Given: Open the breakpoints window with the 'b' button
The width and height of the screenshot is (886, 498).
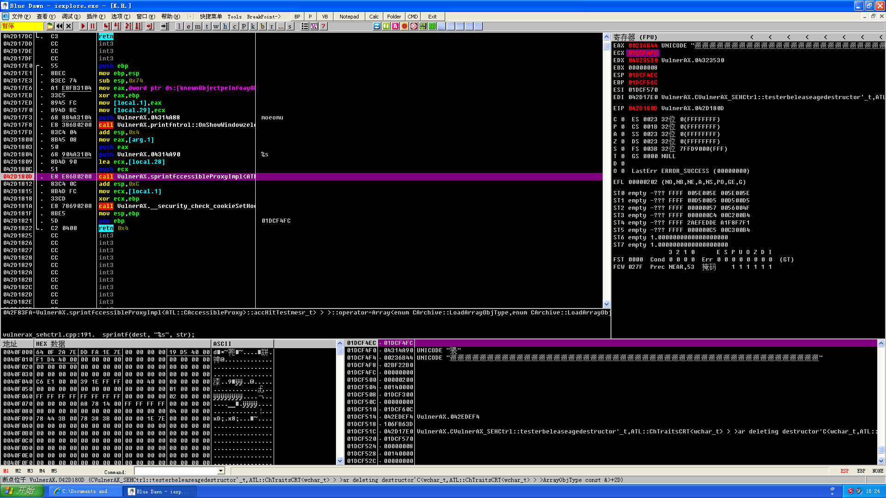Looking at the screenshot, I should [x=262, y=26].
